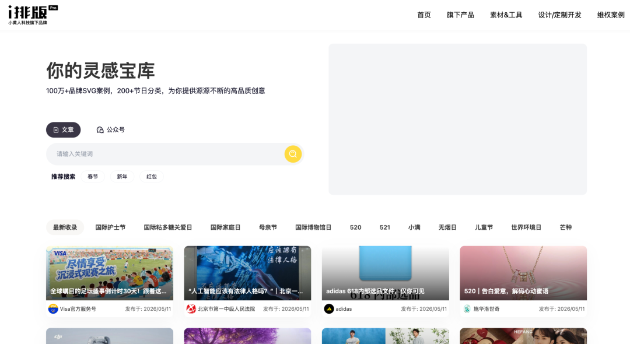The height and width of the screenshot is (344, 630).
Task: Open the Visa football article thumbnail
Action: point(110,273)
